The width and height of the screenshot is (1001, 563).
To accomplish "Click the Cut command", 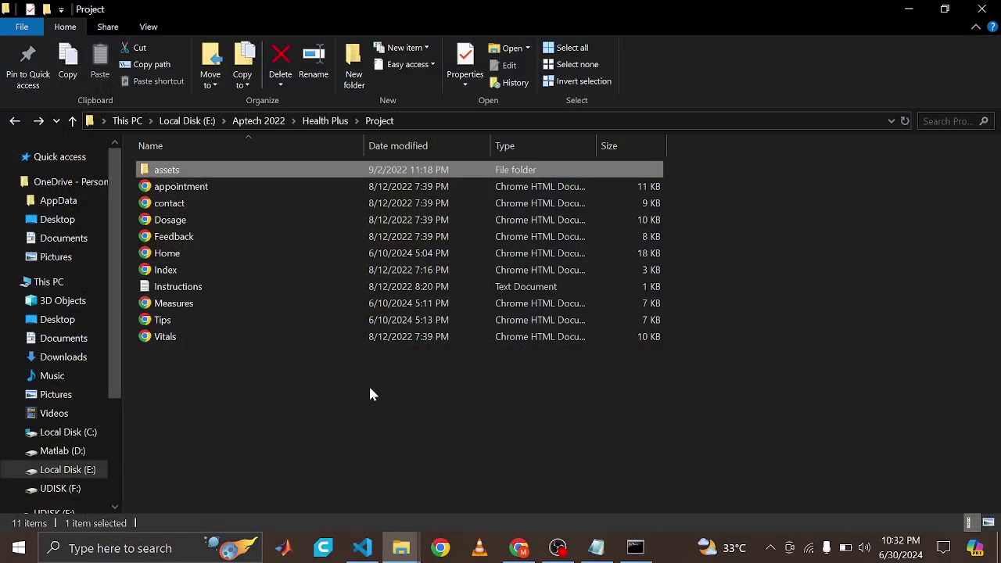I will click(x=133, y=48).
